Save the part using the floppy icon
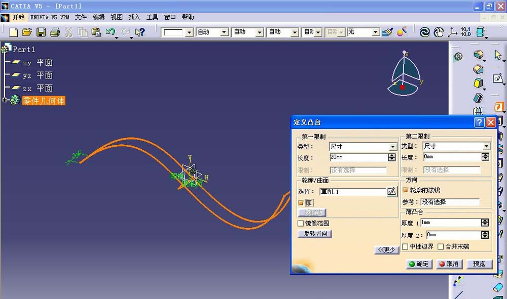Image resolution: width=507 pixels, height=299 pixels. coord(41,32)
